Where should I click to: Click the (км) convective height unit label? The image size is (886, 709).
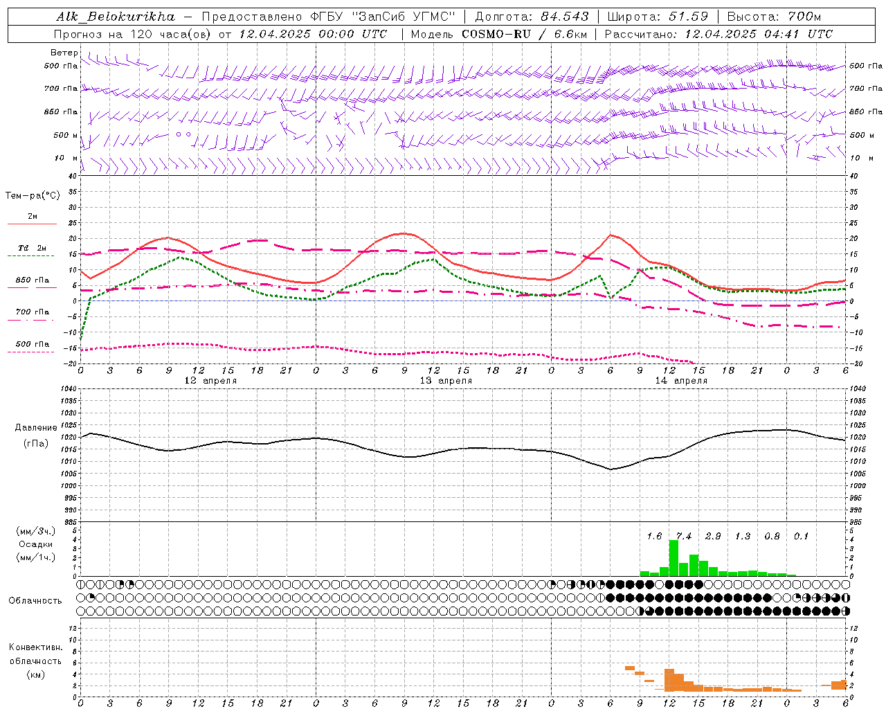pos(35,674)
